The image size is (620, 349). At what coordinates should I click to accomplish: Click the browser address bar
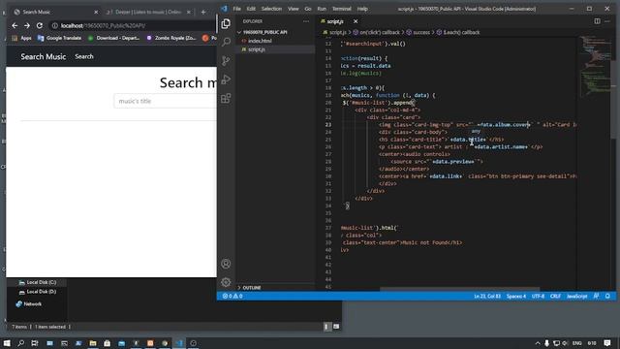click(133, 26)
